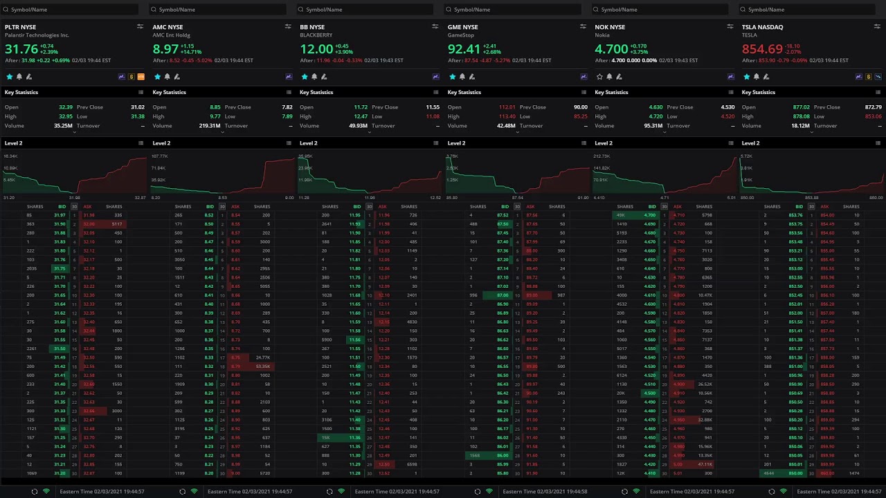Set a price alert bell for AMC

[x=167, y=77]
